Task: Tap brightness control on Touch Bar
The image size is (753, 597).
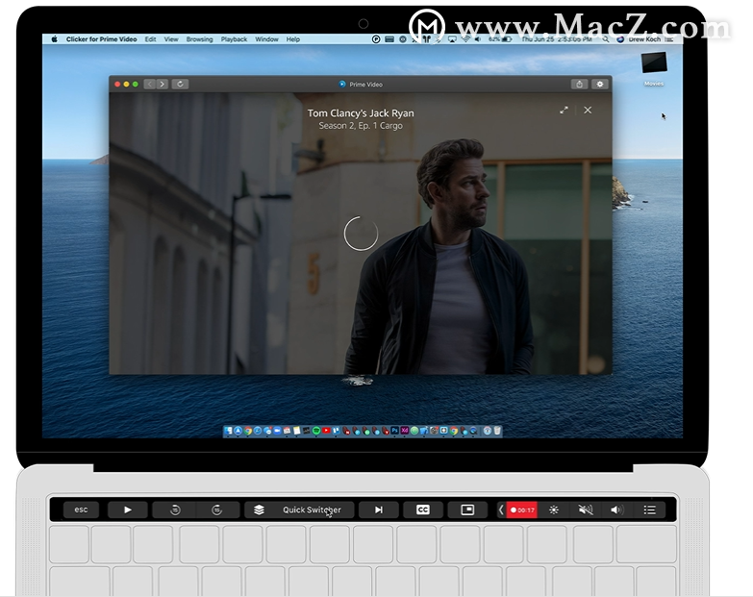Action: pyautogui.click(x=554, y=510)
